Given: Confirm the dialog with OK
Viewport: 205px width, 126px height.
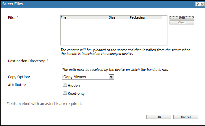Looking at the screenshot, I should click(159, 117).
